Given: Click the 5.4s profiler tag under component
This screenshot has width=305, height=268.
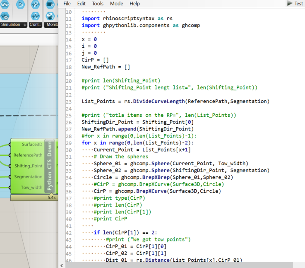Looking at the screenshot, I should 51,198.
